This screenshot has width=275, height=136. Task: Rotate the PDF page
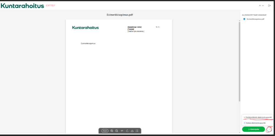tap(127, 131)
